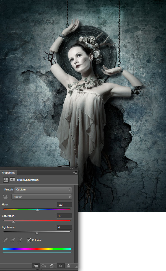The image size is (166, 271).
Task: Clip adjustment to layer below icon
Action: coord(36,266)
